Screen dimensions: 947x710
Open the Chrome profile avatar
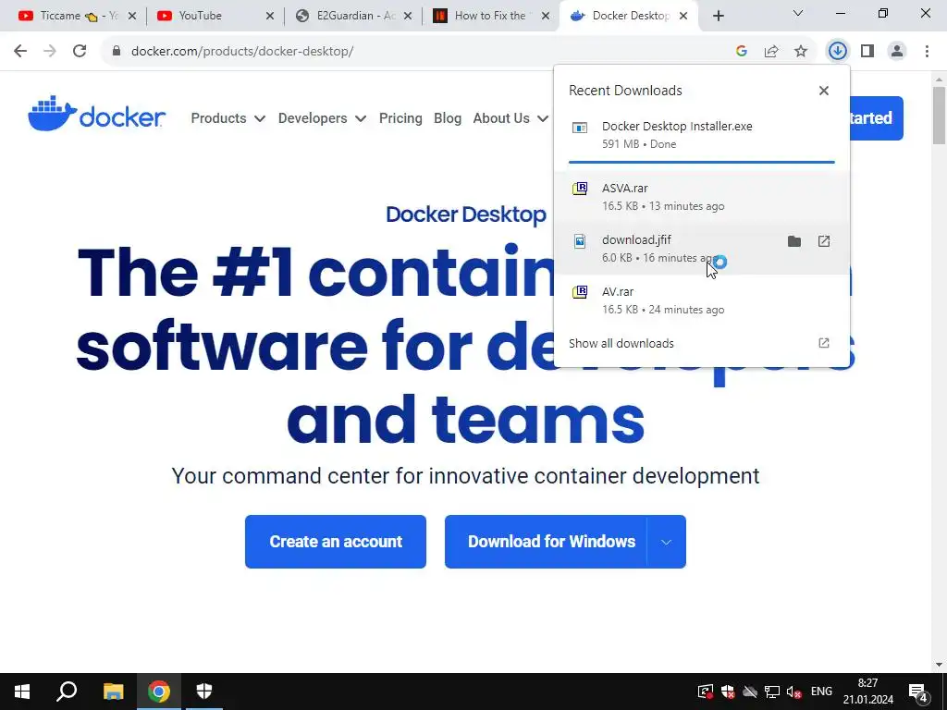pyautogui.click(x=897, y=52)
